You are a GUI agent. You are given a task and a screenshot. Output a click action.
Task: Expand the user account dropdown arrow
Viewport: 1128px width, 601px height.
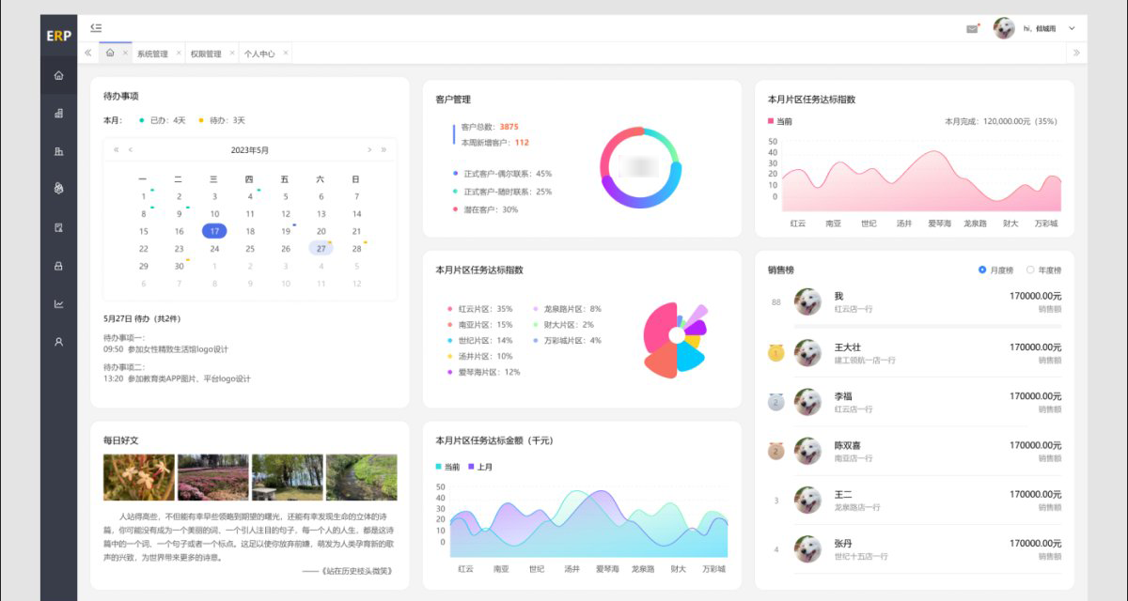(1072, 29)
